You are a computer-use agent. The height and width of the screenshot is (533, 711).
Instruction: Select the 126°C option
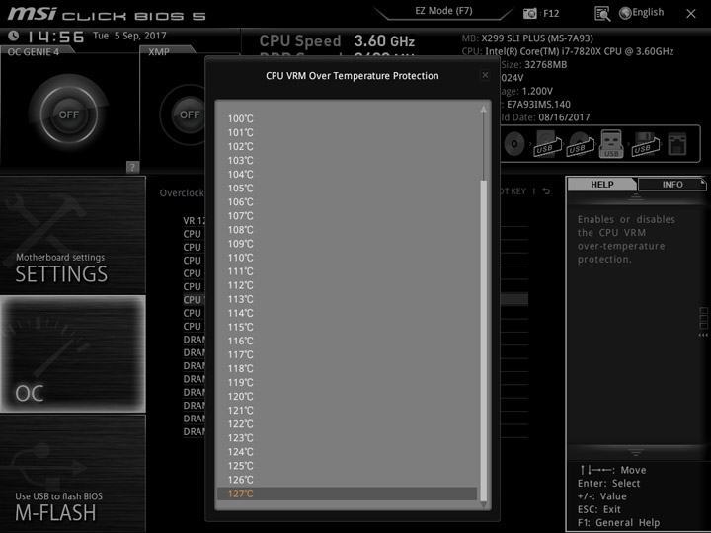click(347, 480)
